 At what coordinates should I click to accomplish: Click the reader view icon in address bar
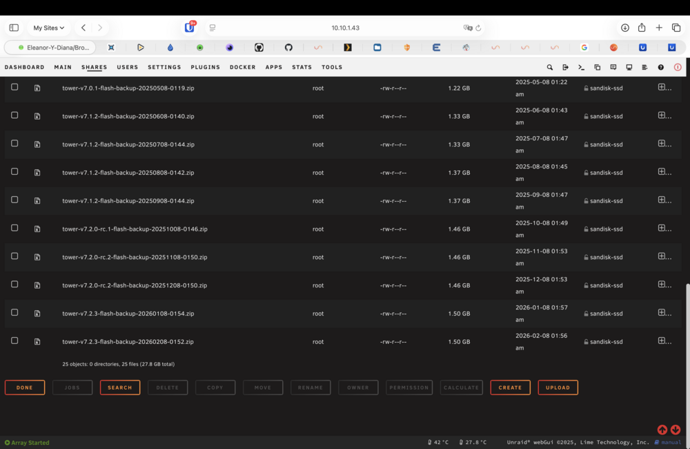click(x=213, y=28)
